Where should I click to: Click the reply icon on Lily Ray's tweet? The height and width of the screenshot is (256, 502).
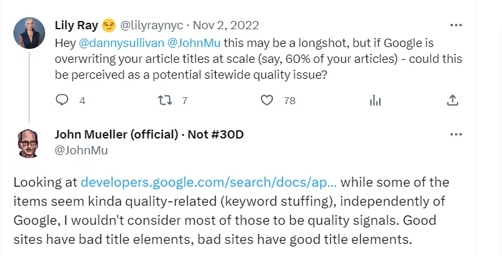click(62, 100)
